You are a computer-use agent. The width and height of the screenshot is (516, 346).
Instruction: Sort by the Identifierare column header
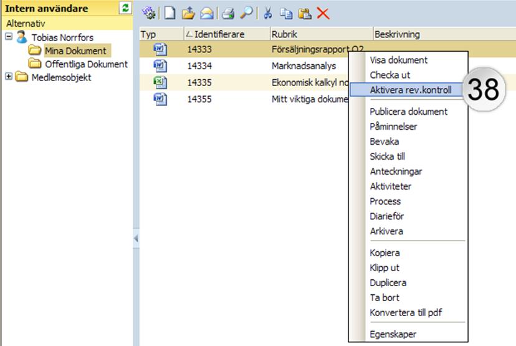point(227,34)
